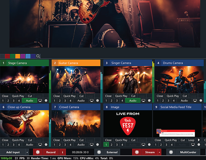Toggle Audio on Stage Camera input
206x160 pixels.
point(29,101)
